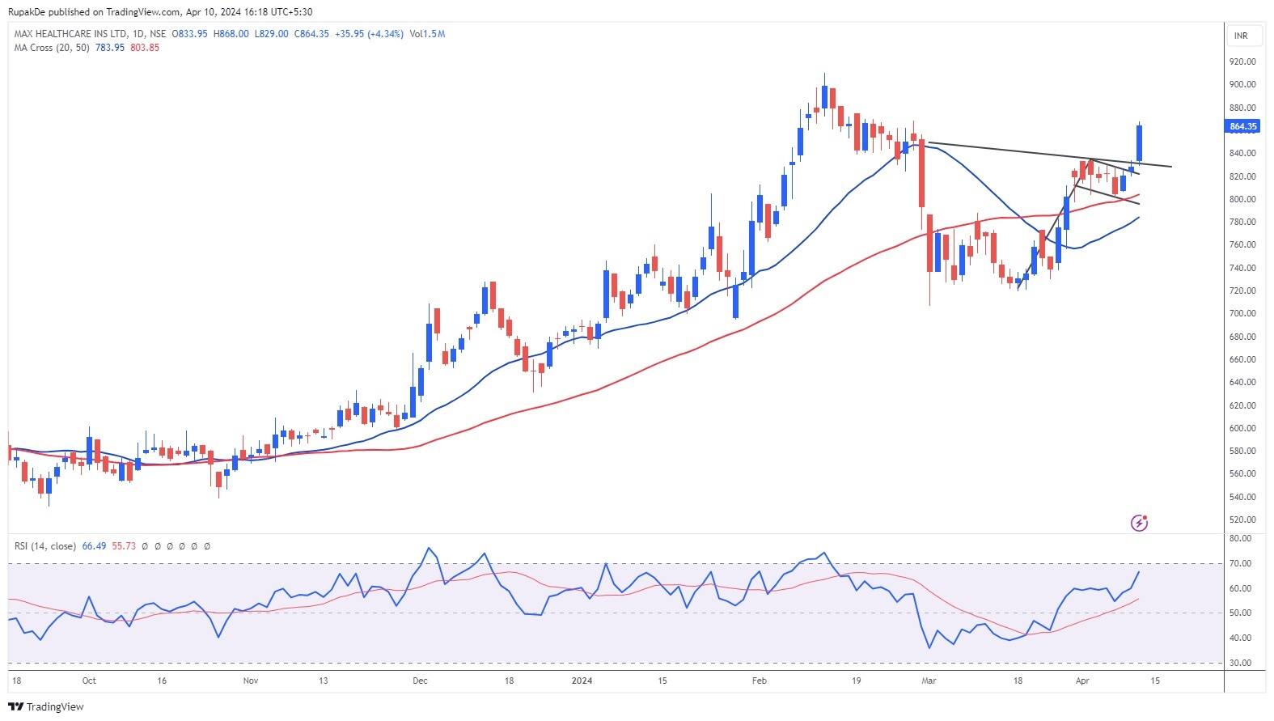This screenshot has height=721, width=1274.
Task: Select the RSI (14, close) indicator label
Action: [45, 546]
